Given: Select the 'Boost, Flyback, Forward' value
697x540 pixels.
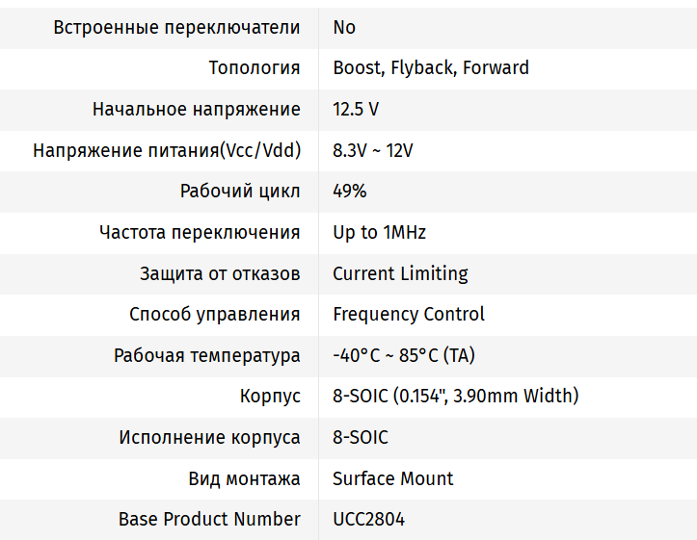Looking at the screenshot, I should pos(431,68).
